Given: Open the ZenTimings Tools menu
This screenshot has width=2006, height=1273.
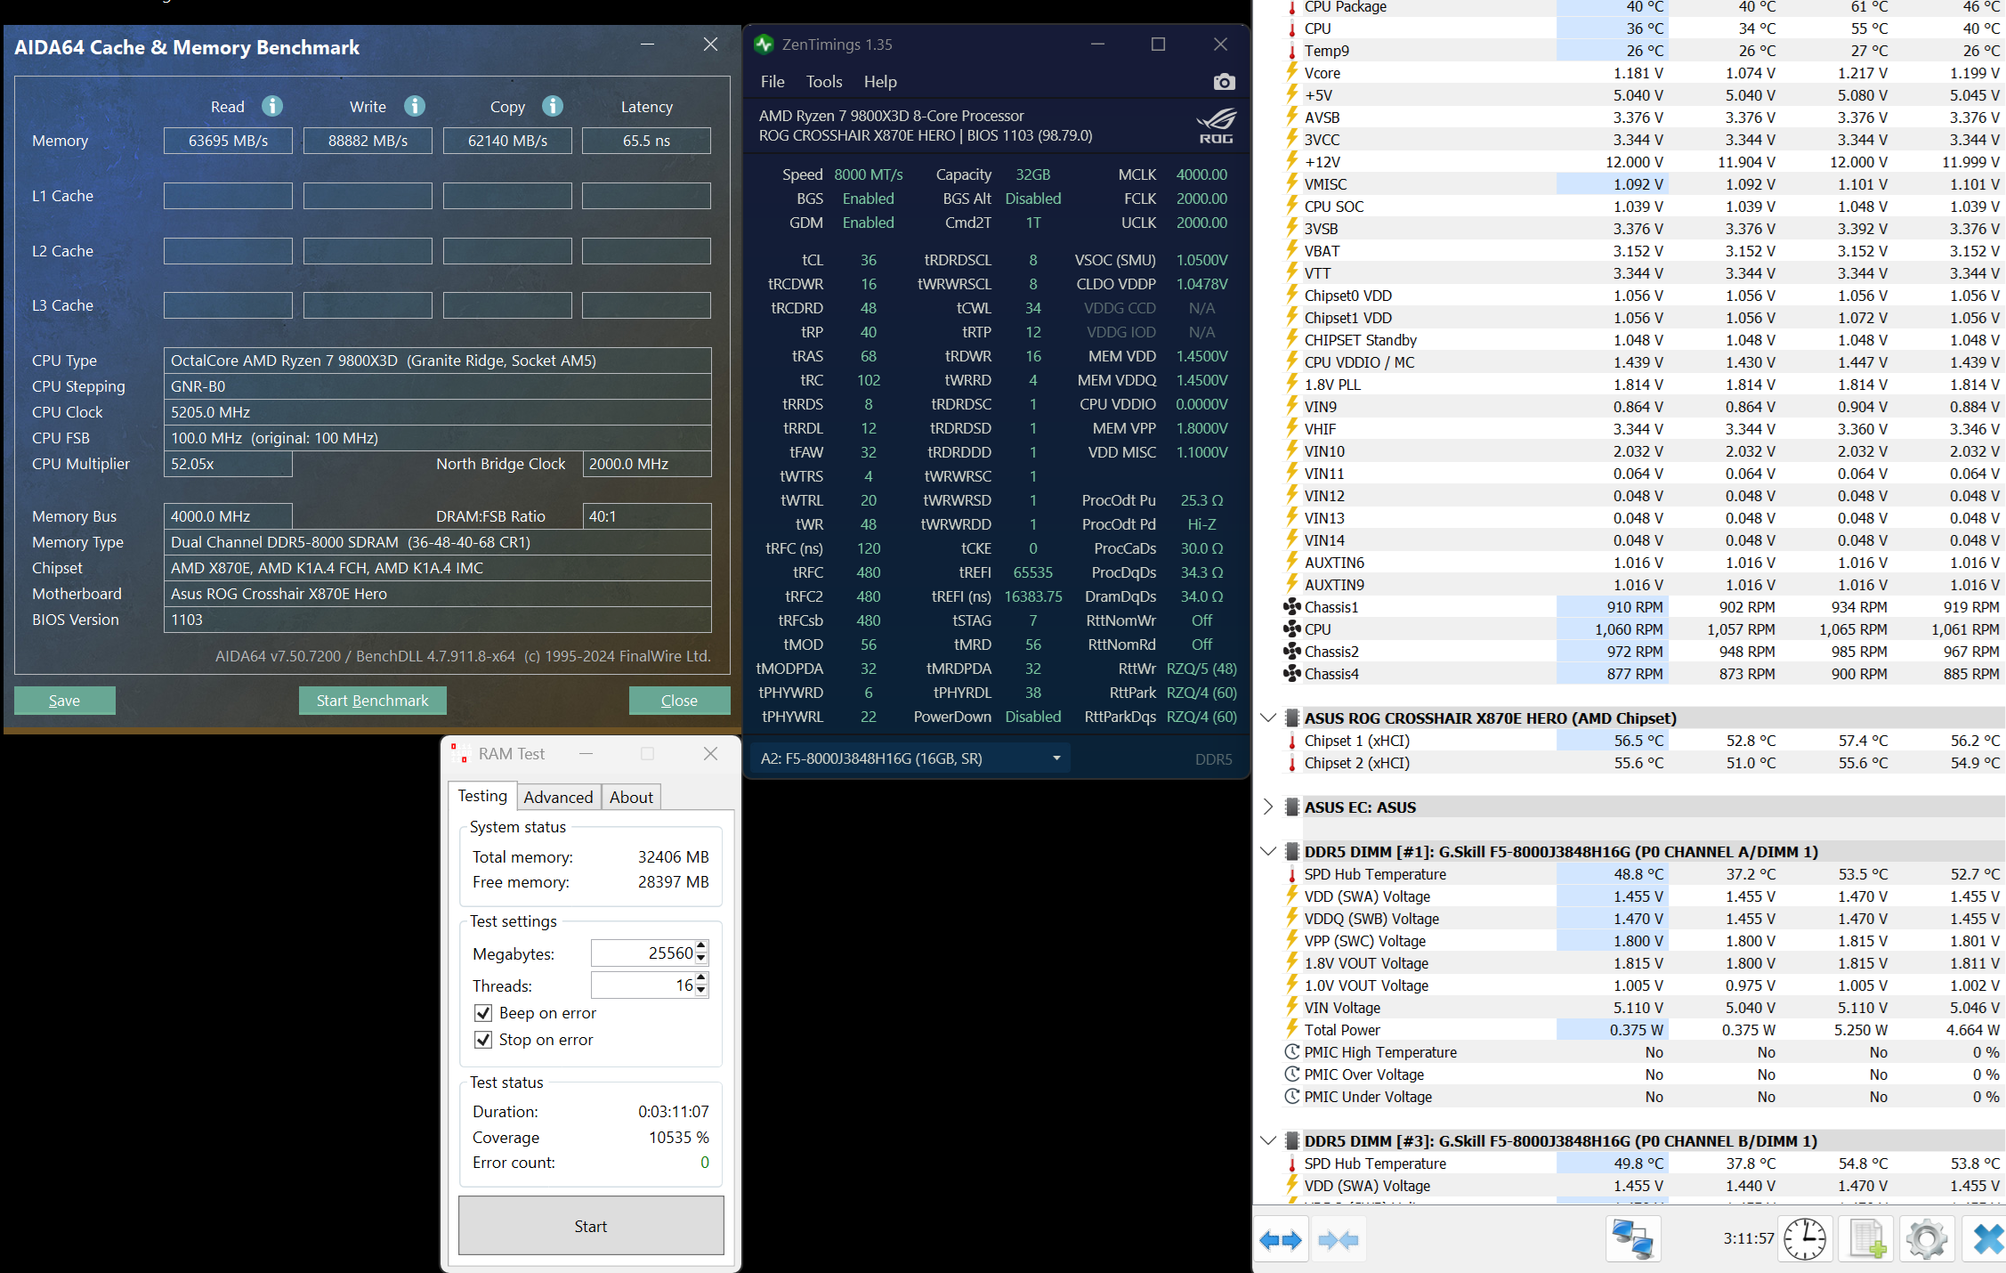Looking at the screenshot, I should tap(823, 82).
